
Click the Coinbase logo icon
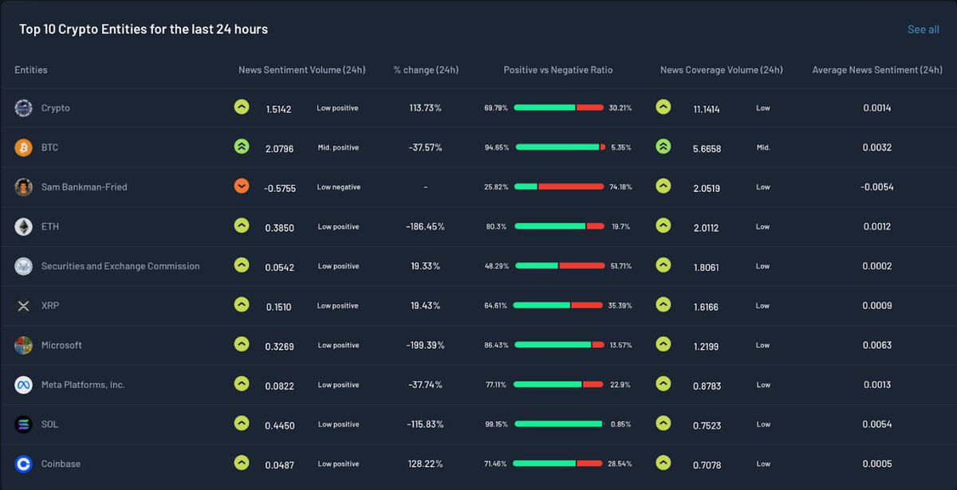pyautogui.click(x=23, y=464)
